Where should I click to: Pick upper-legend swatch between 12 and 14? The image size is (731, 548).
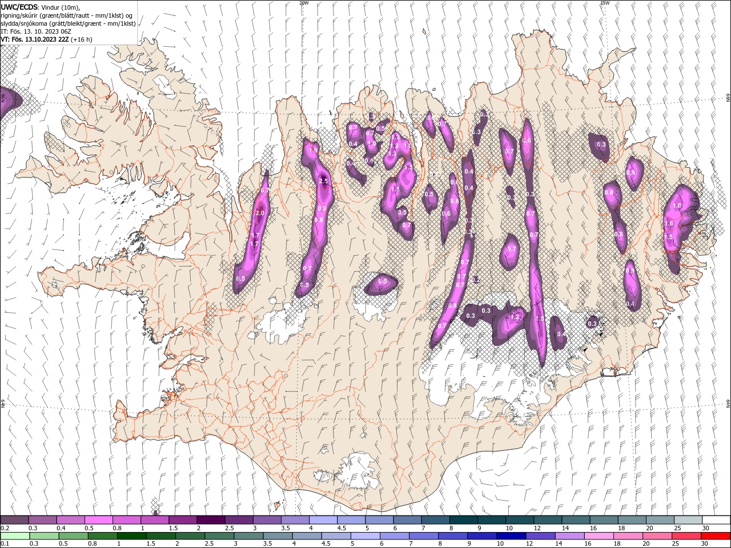pyautogui.click(x=547, y=520)
